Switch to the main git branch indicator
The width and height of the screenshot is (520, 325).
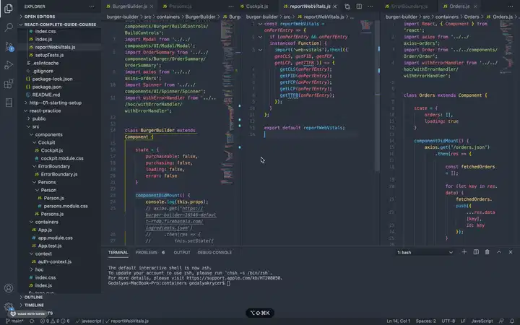click(x=14, y=321)
